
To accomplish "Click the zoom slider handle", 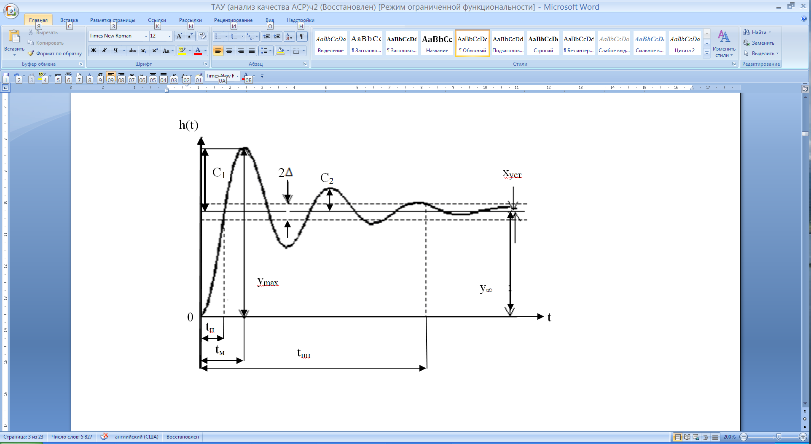I will [779, 437].
